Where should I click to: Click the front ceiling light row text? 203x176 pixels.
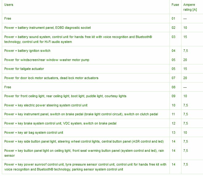[65, 96]
